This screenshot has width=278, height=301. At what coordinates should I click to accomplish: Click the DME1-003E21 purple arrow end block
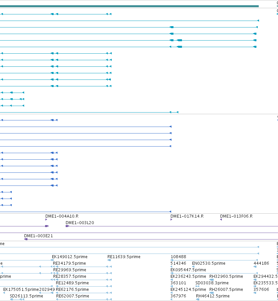[26, 239]
